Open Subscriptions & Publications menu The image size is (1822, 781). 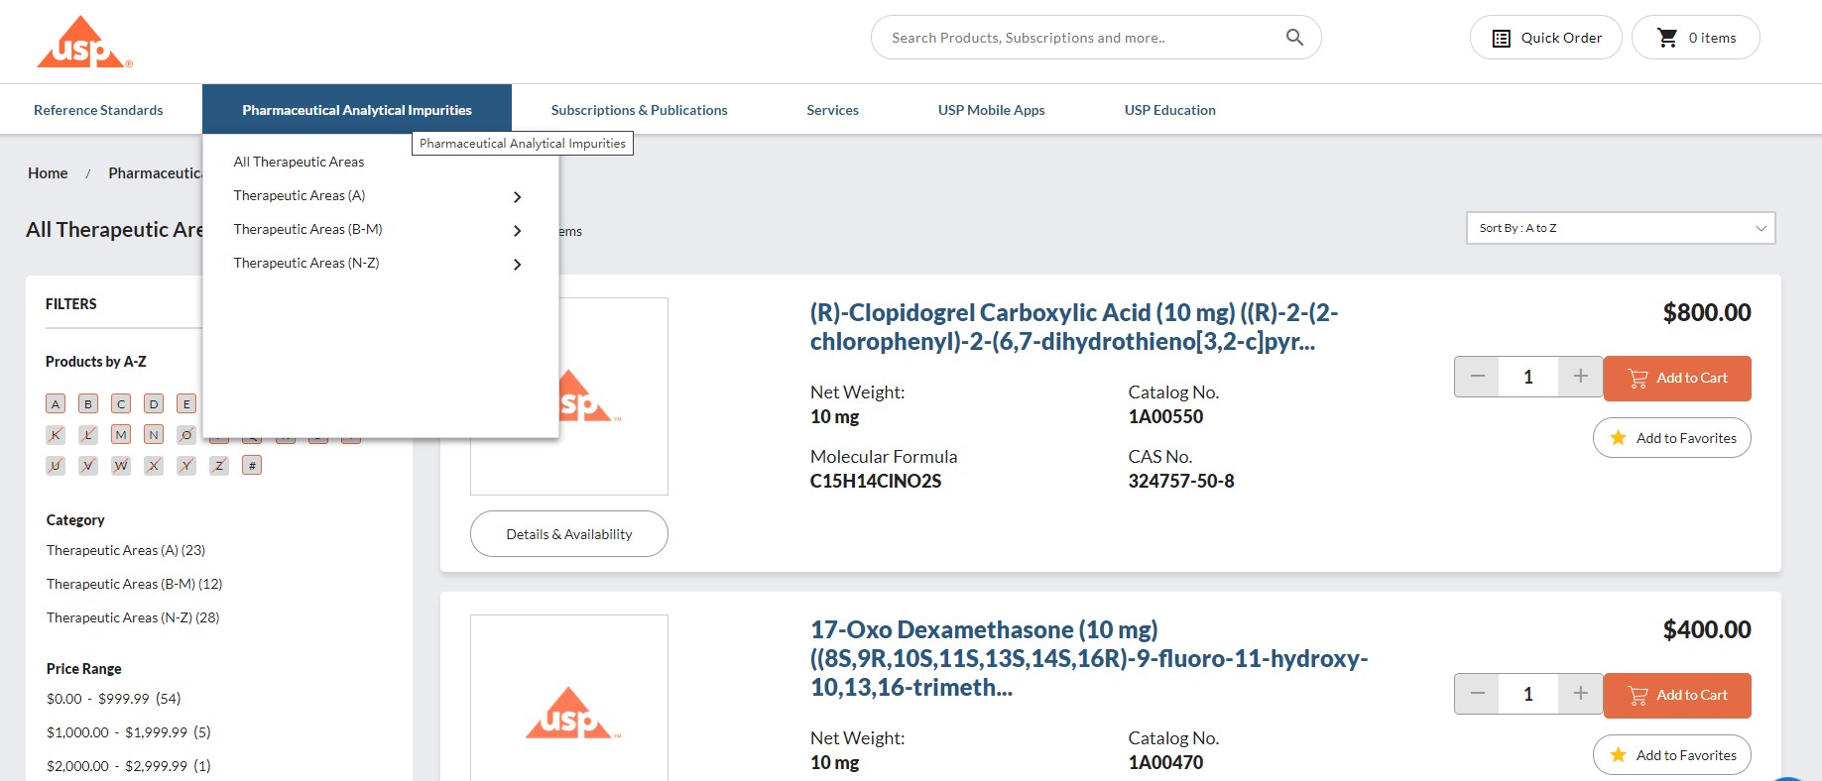(x=639, y=110)
